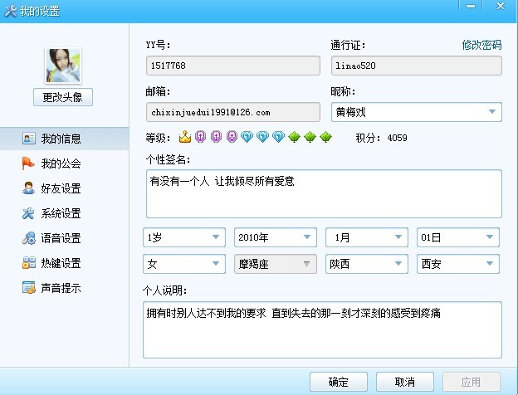This screenshot has height=395, width=518.
Task: Click the 我的信息 ID card icon
Action: (x=29, y=139)
